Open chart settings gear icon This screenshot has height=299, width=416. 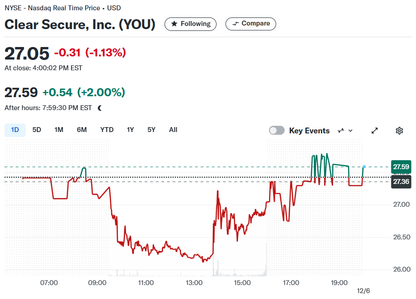pyautogui.click(x=399, y=131)
